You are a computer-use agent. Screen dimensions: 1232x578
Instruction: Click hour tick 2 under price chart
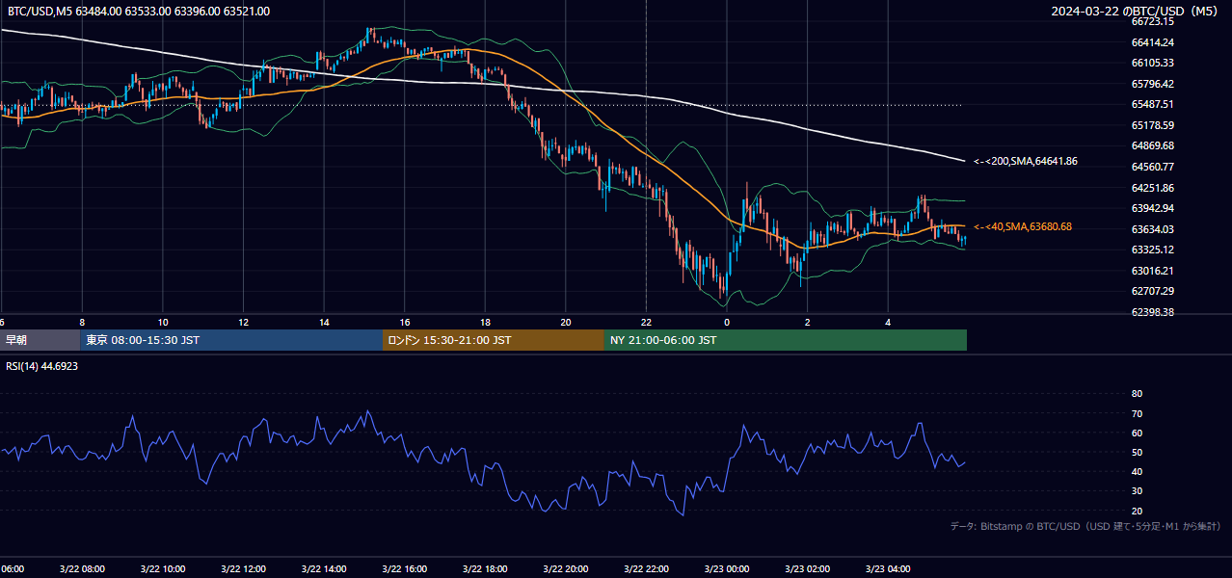[x=808, y=323]
